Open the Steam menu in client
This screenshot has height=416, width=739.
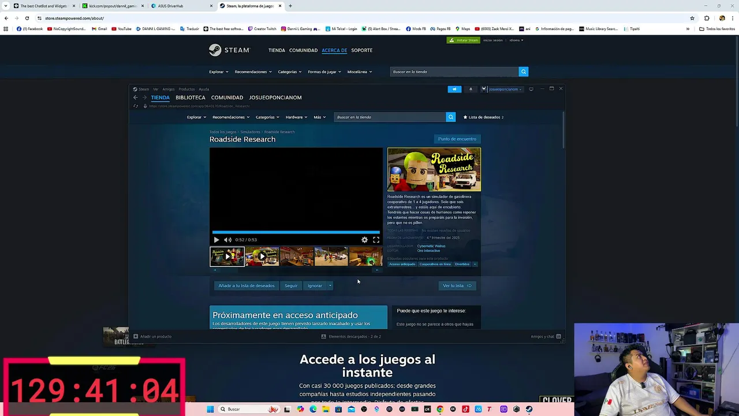[x=143, y=89]
